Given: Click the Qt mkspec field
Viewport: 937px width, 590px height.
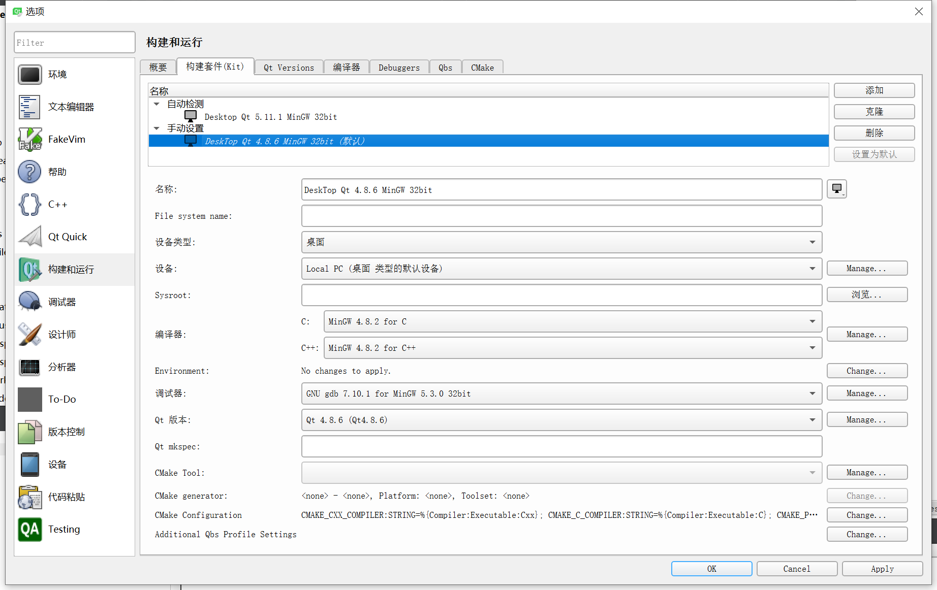Looking at the screenshot, I should point(561,446).
